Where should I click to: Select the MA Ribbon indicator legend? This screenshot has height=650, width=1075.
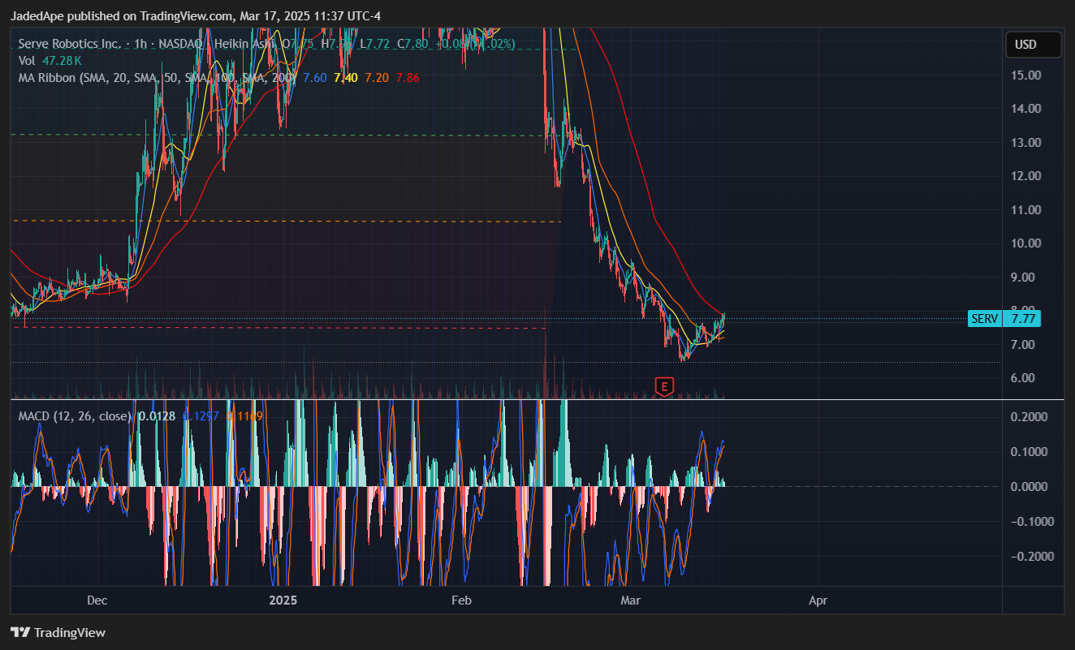click(157, 77)
